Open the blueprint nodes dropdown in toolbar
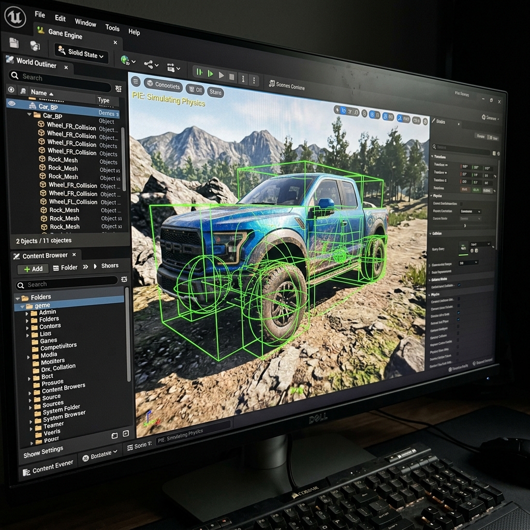 coord(151,64)
